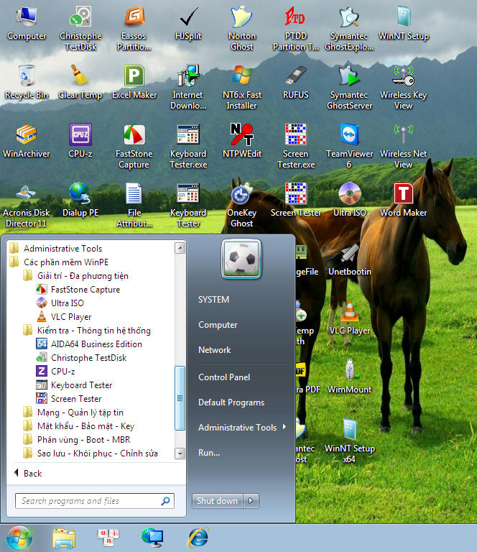
Task: Launch Acronis Disk Director 11 icon
Action: (27, 205)
